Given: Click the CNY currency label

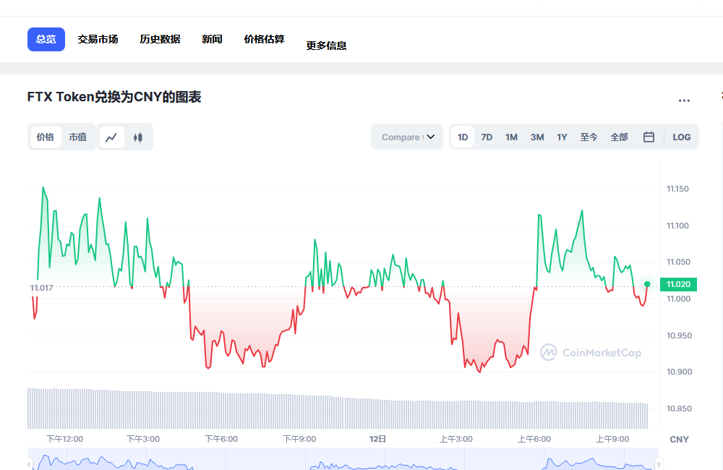Looking at the screenshot, I should (679, 440).
